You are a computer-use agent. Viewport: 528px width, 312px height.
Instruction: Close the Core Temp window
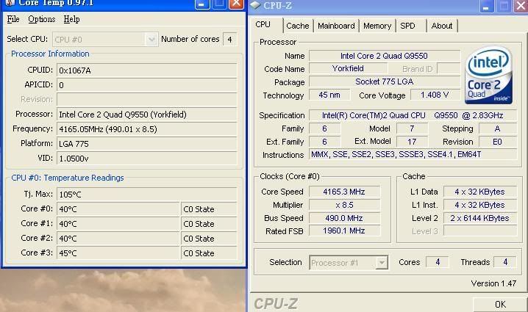pos(236,4)
